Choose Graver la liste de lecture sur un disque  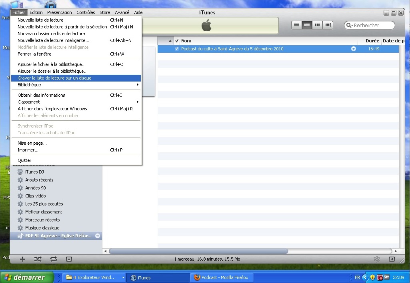(76, 78)
